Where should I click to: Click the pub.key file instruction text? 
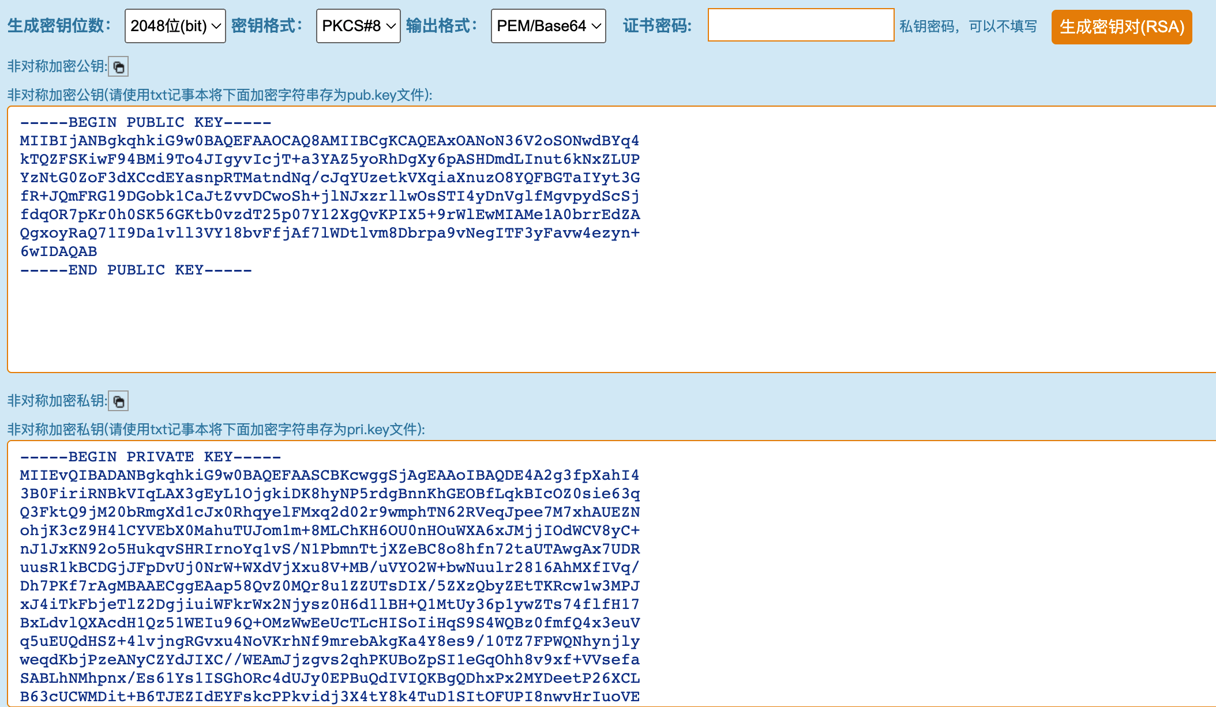(x=220, y=95)
